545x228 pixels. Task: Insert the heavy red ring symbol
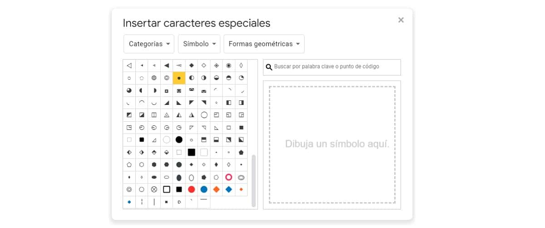(229, 177)
